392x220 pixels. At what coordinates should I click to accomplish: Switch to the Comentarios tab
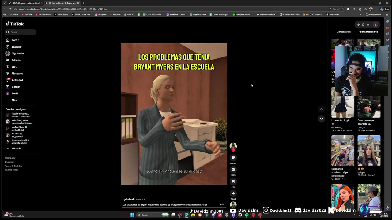tap(344, 32)
